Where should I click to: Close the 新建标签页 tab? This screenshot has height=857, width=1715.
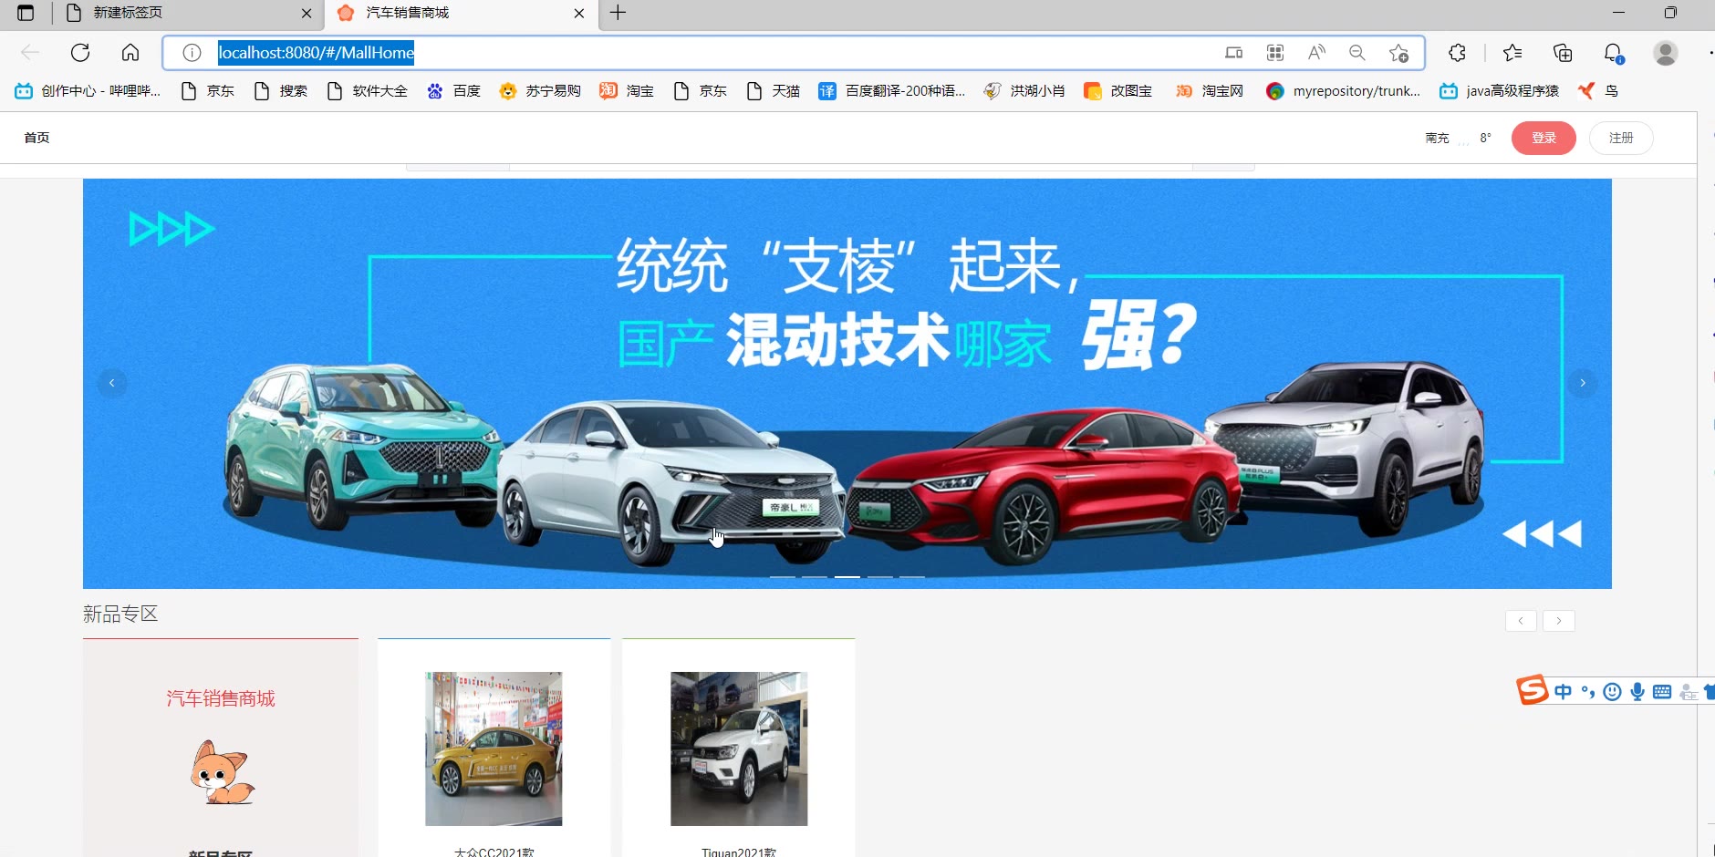coord(307,13)
